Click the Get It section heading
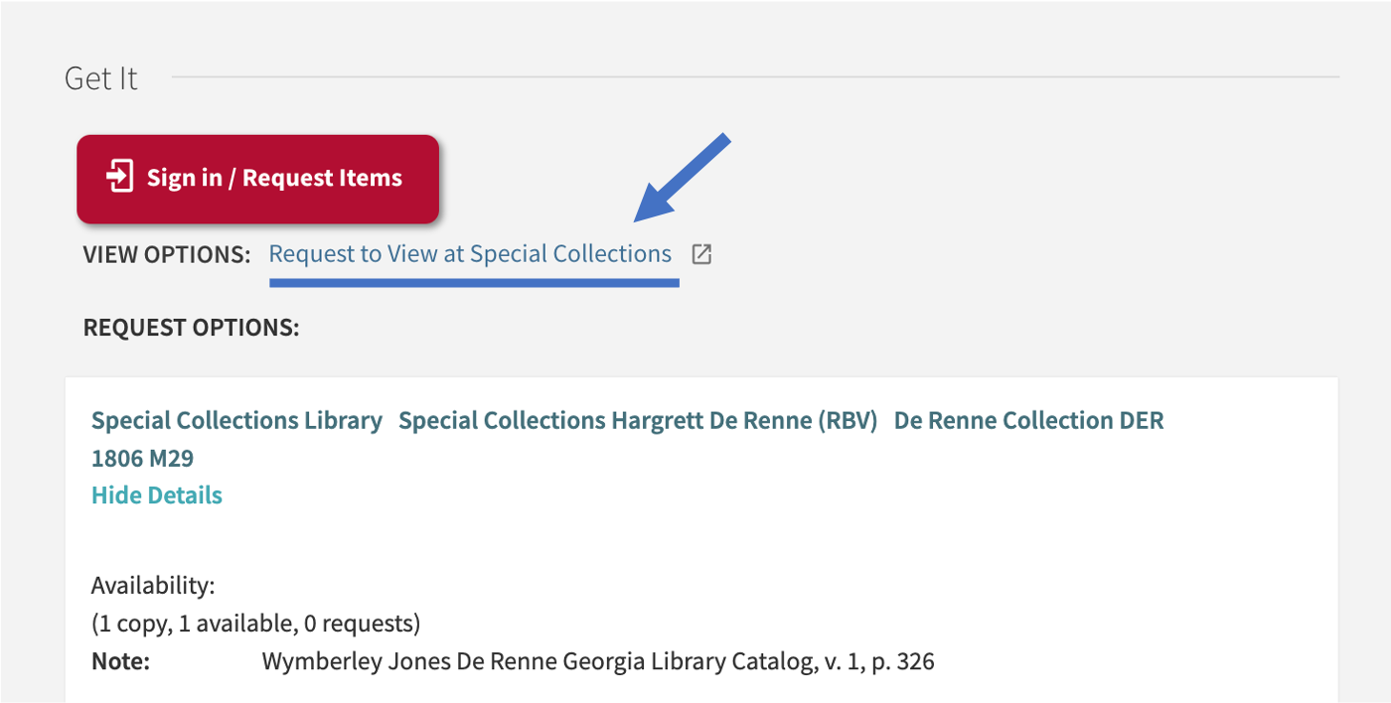This screenshot has width=1391, height=703. click(x=100, y=77)
